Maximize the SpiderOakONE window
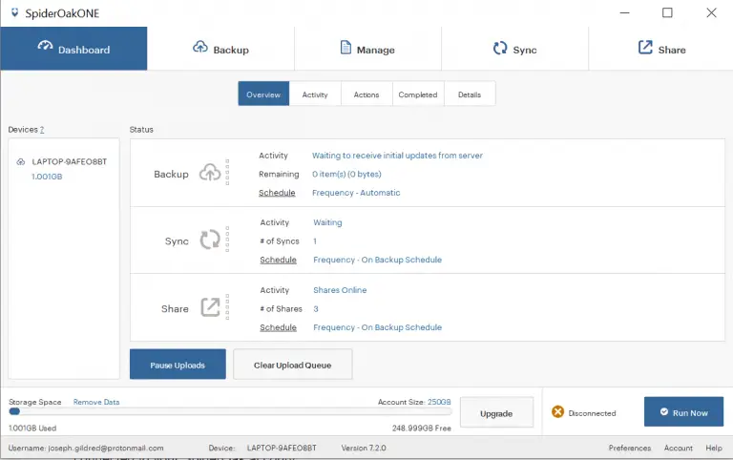The width and height of the screenshot is (733, 460). [x=667, y=12]
